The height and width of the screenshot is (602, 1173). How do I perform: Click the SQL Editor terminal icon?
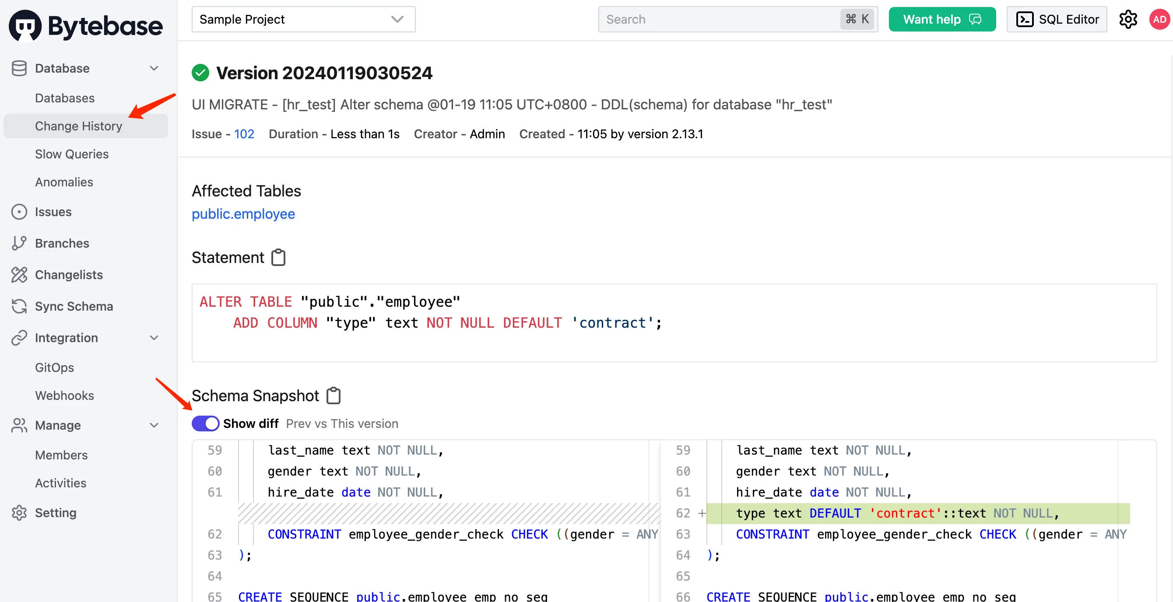[x=1025, y=20]
